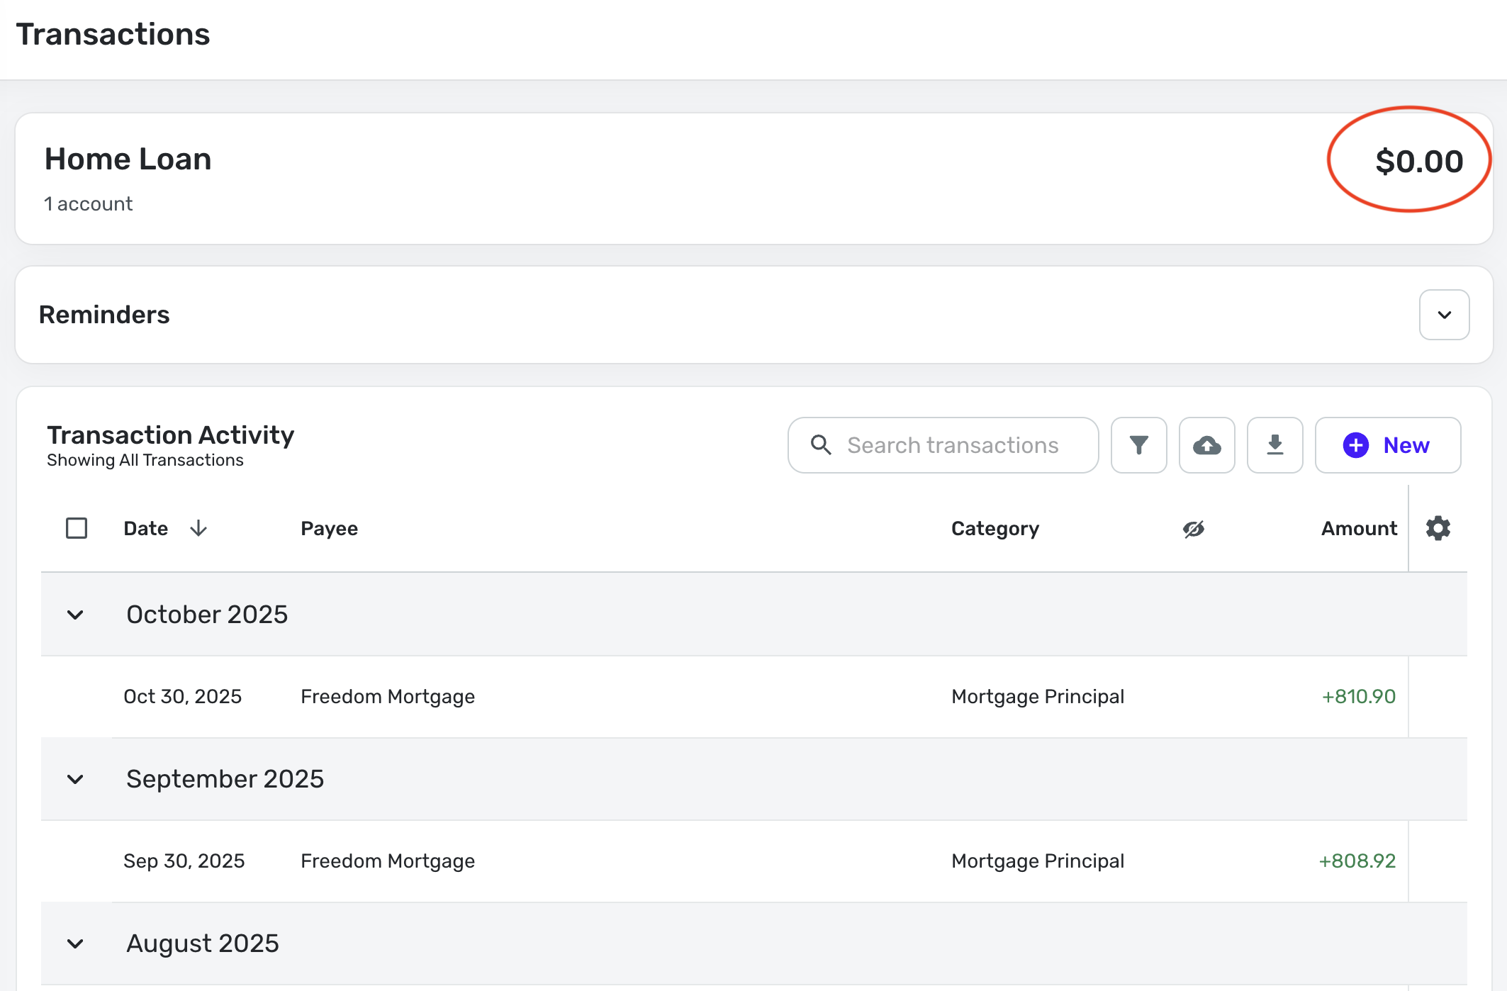Click the date sort arrow icon
Image resolution: width=1507 pixels, height=991 pixels.
pyautogui.click(x=198, y=528)
